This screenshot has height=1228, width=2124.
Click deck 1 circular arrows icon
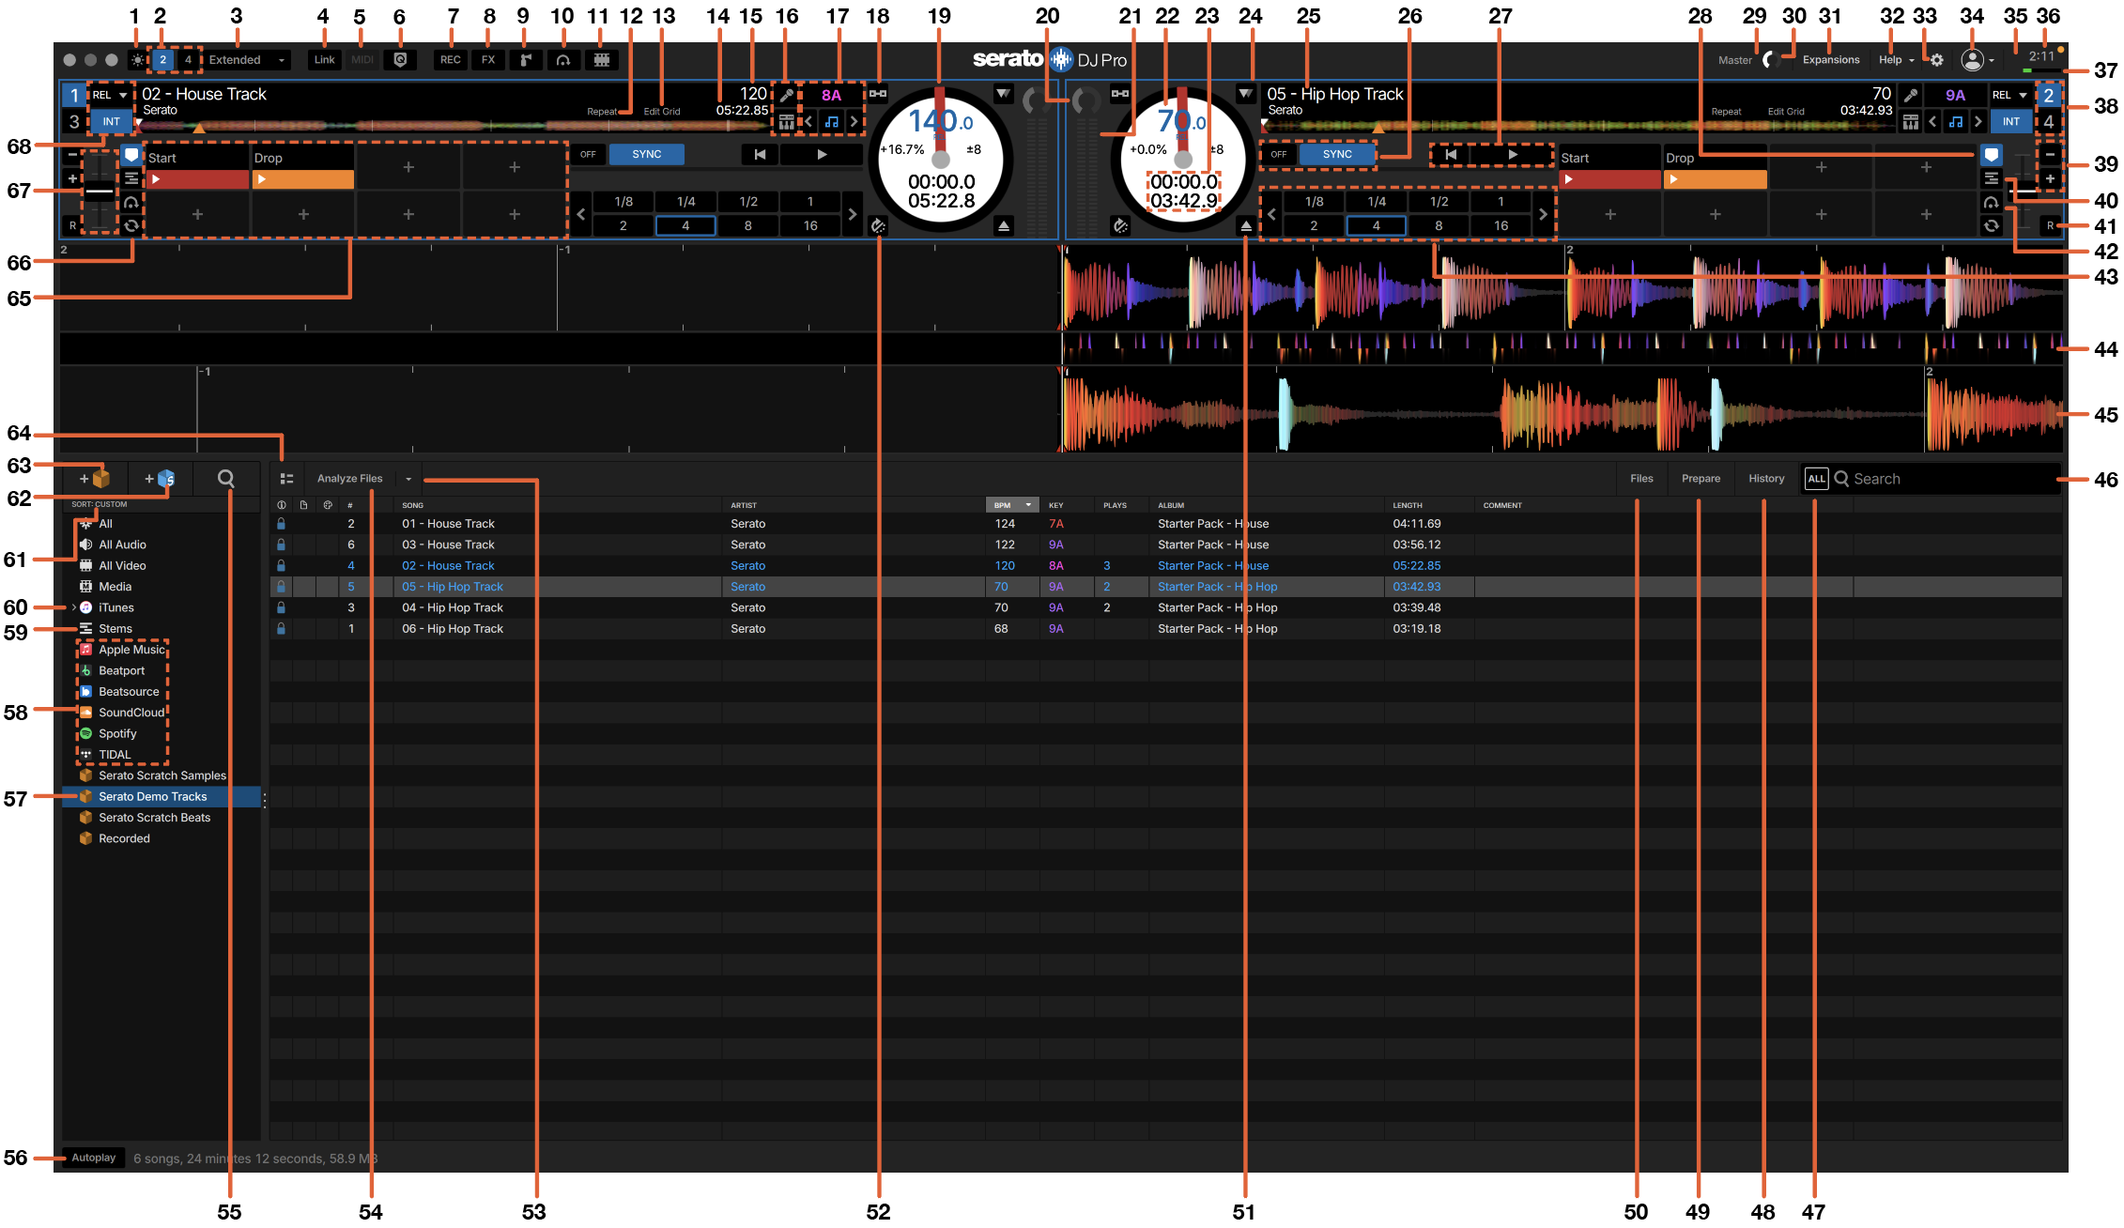tap(131, 225)
